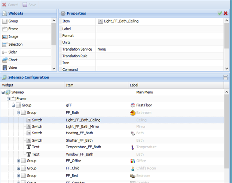Viewport: 232px width, 183px height.
Task: Select the Image widget icon
Action: pyautogui.click(x=5, y=37)
